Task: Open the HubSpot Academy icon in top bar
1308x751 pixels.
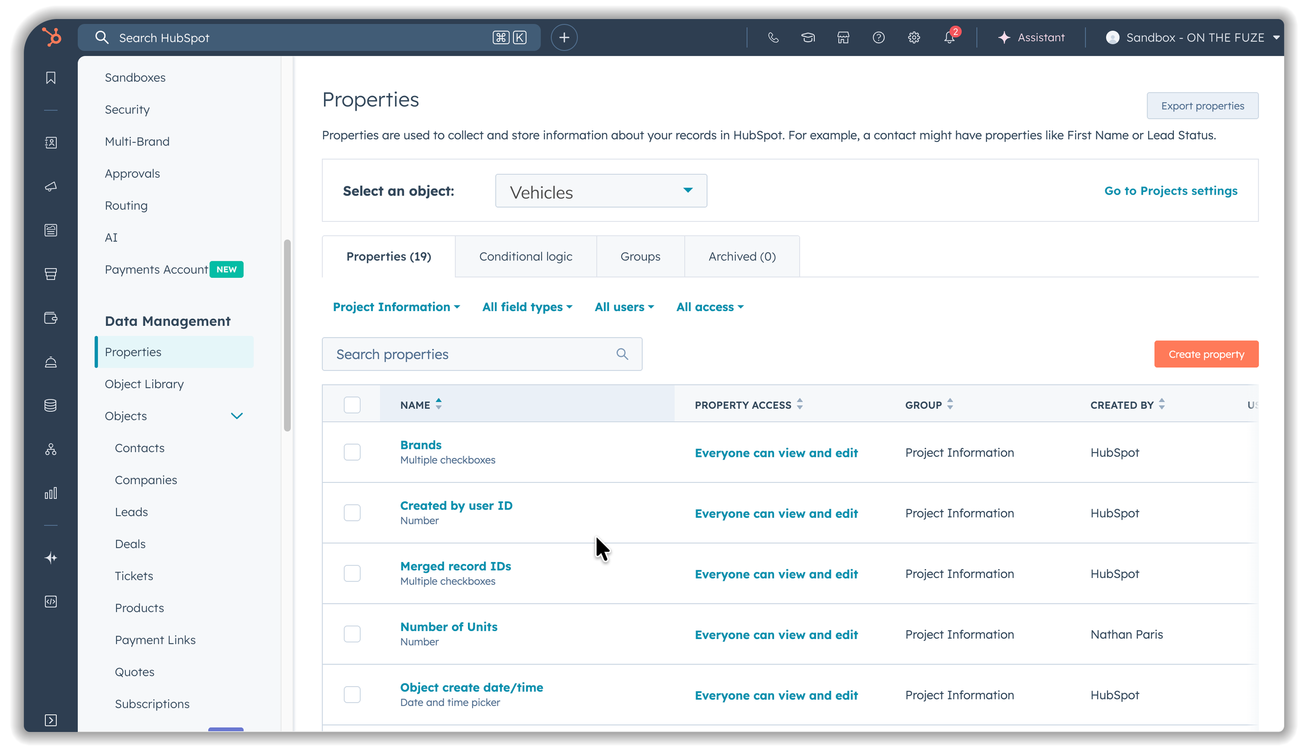Action: (808, 37)
